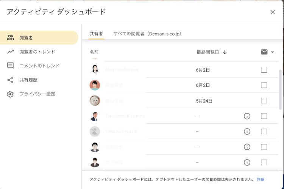Screen dimensions: 284x189
Task: Click Yuko Kobayashi's grey placeholder avatar
Action: tap(95, 131)
